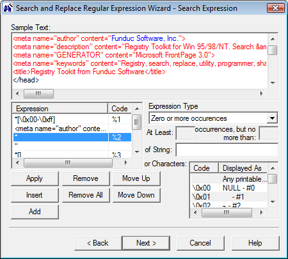288x259 pixels.
Task: Proceed with the Next button
Action: click(x=146, y=243)
